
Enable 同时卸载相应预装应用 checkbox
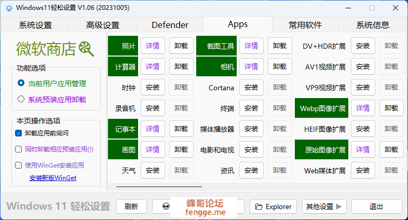point(18,149)
